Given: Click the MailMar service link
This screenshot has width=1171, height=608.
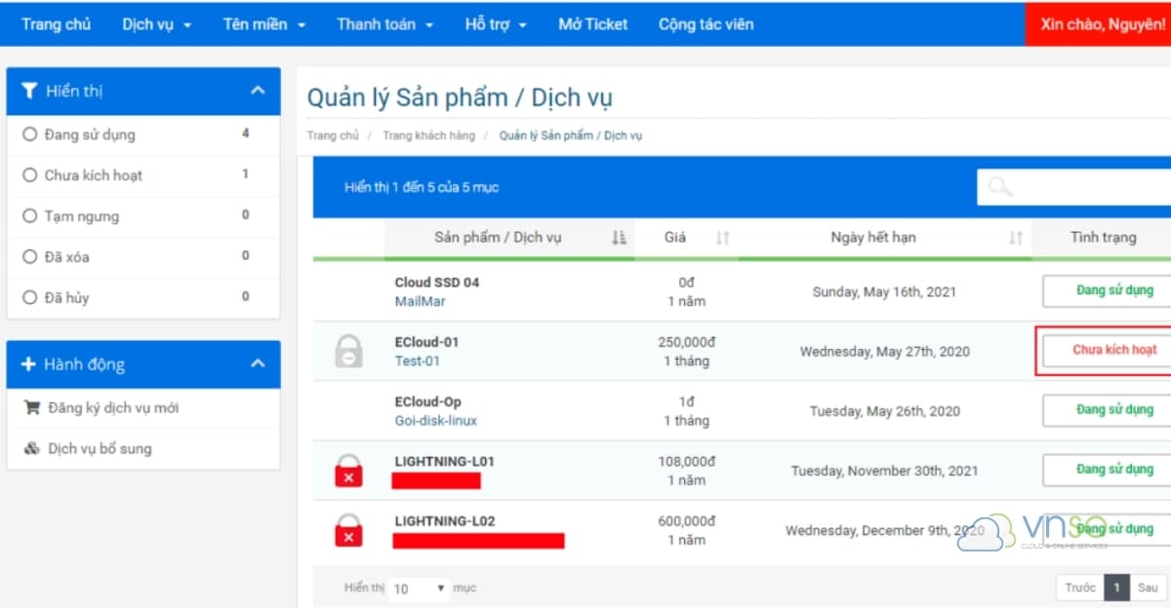Looking at the screenshot, I should [420, 302].
